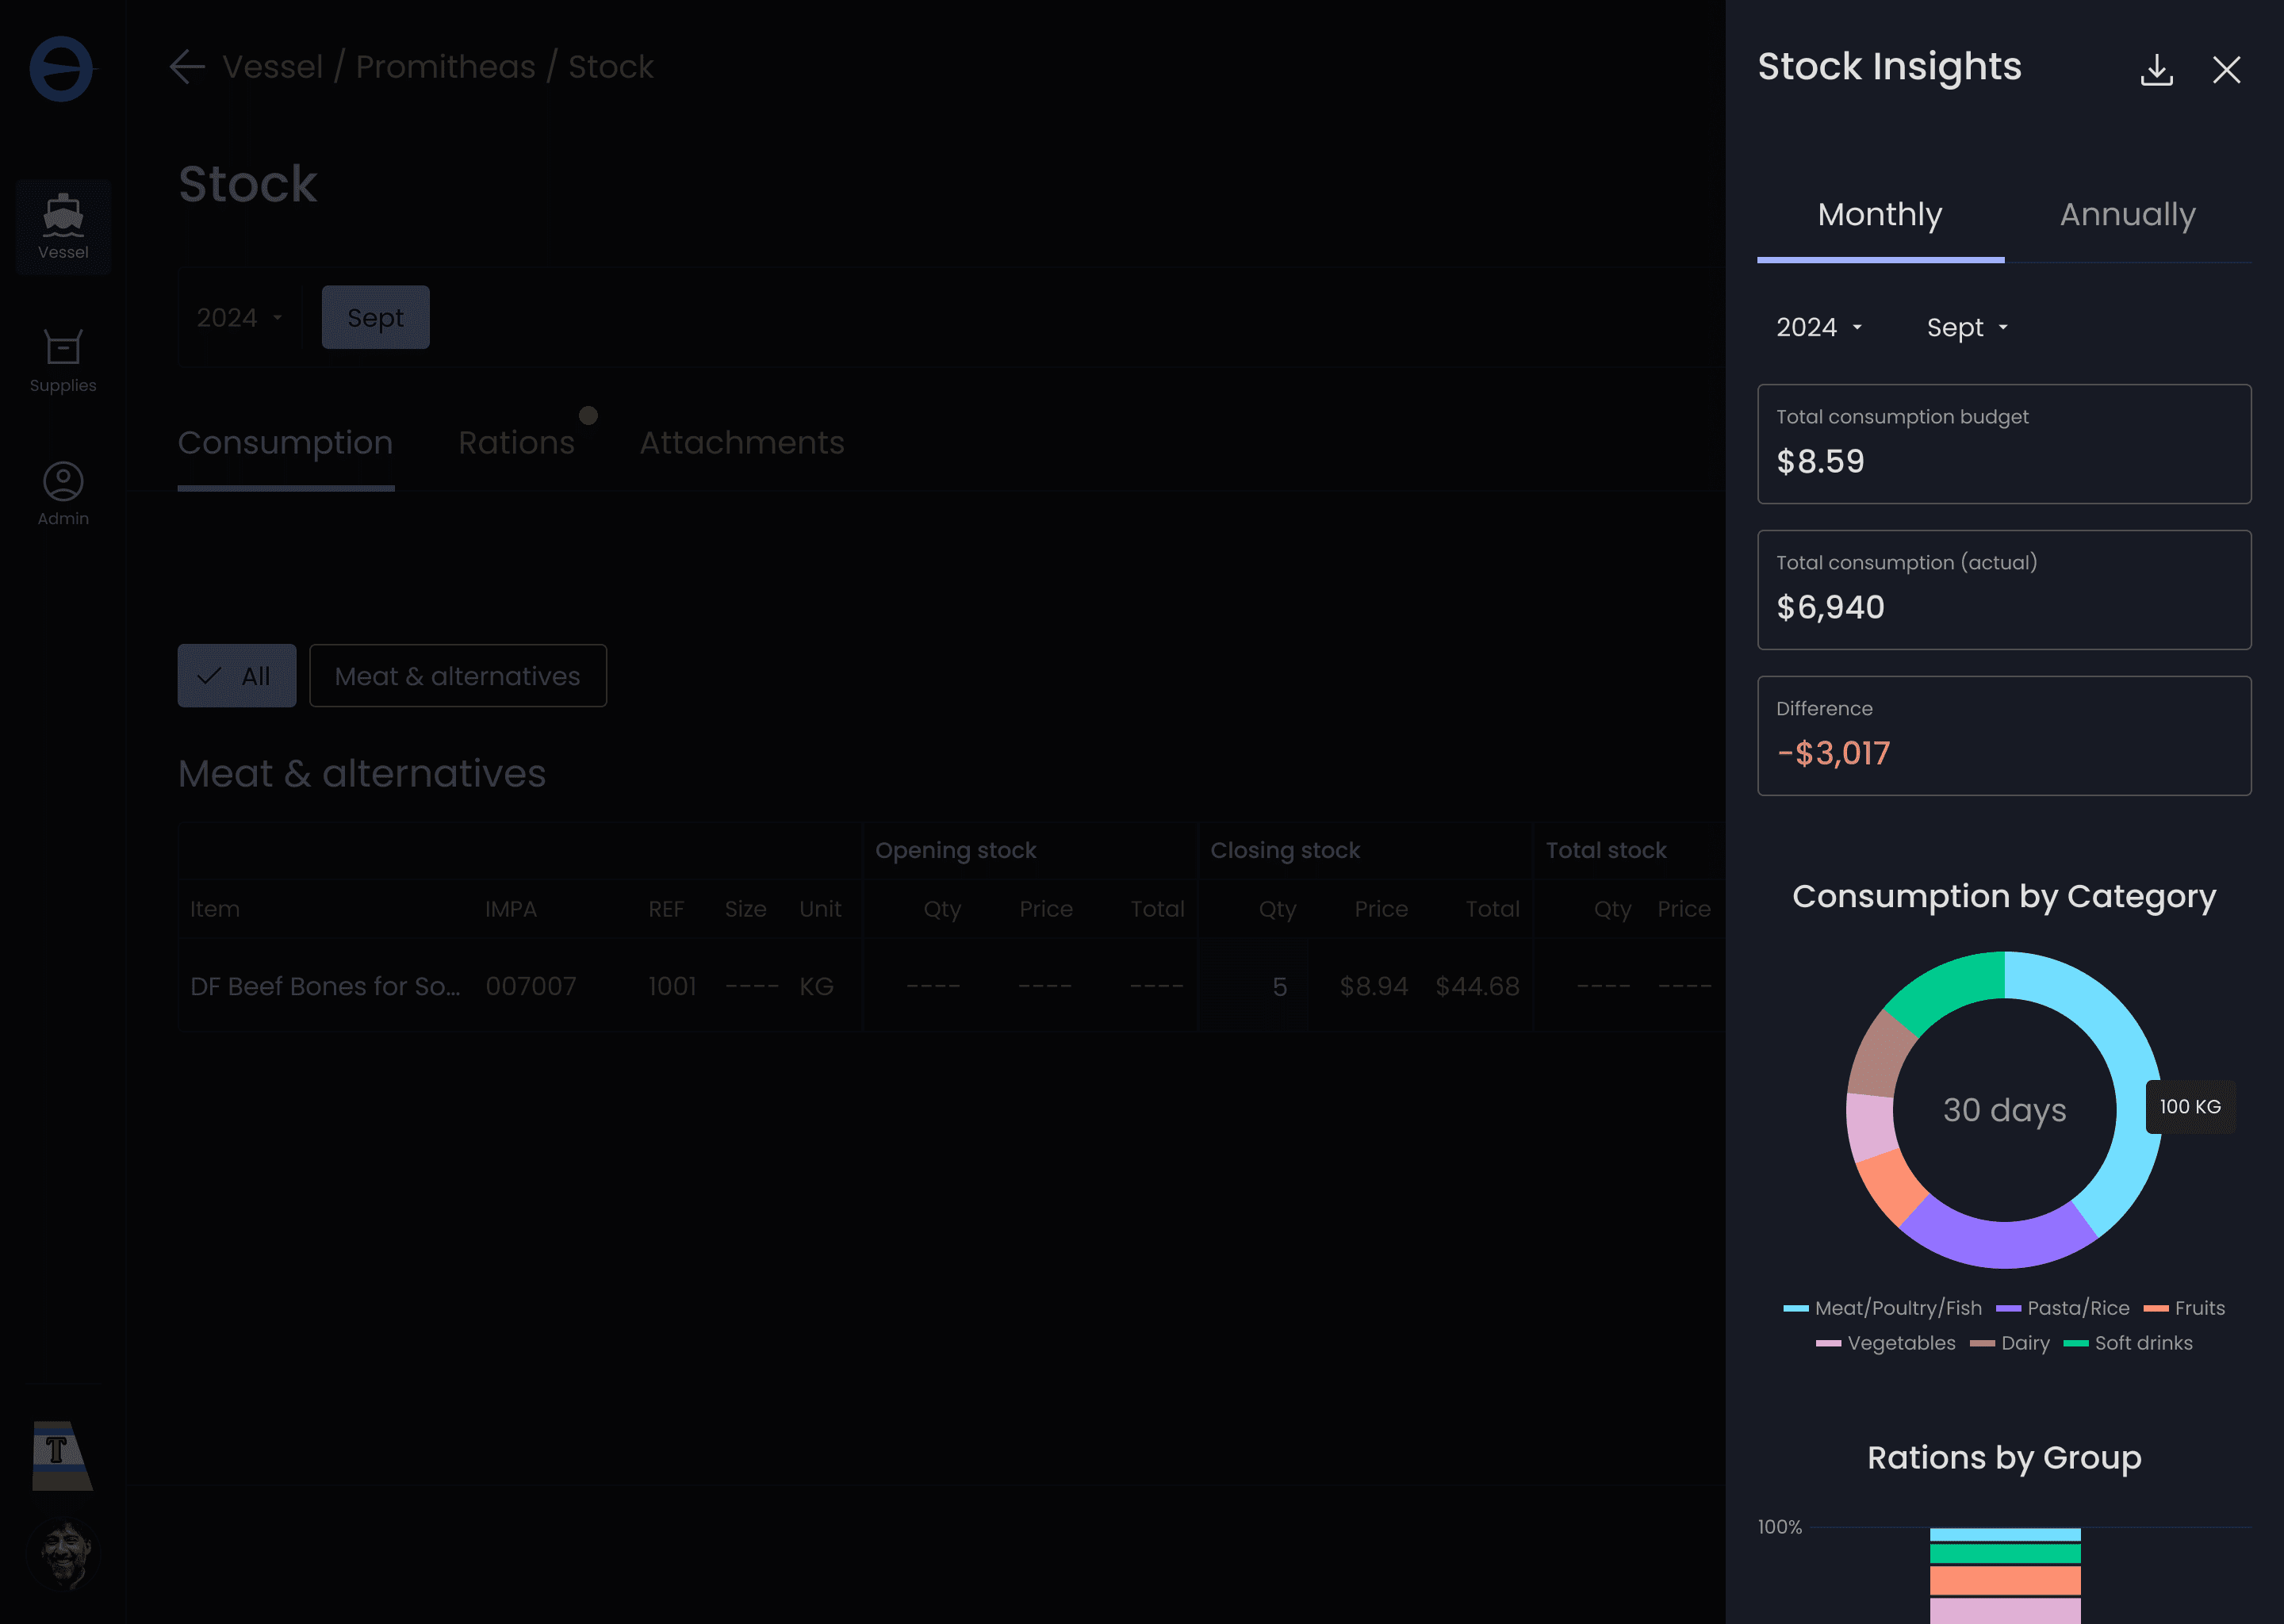Click the Vessel breadcrumb link
The image size is (2284, 1624).
point(273,67)
